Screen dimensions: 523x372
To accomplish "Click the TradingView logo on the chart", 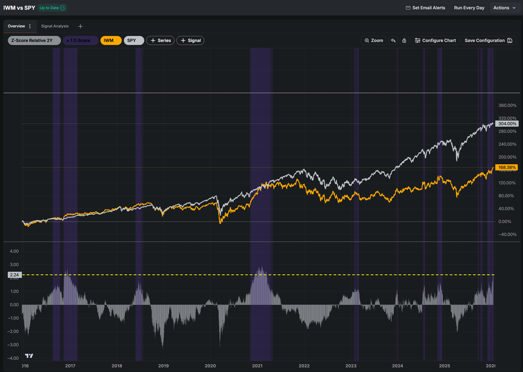I will click(29, 356).
